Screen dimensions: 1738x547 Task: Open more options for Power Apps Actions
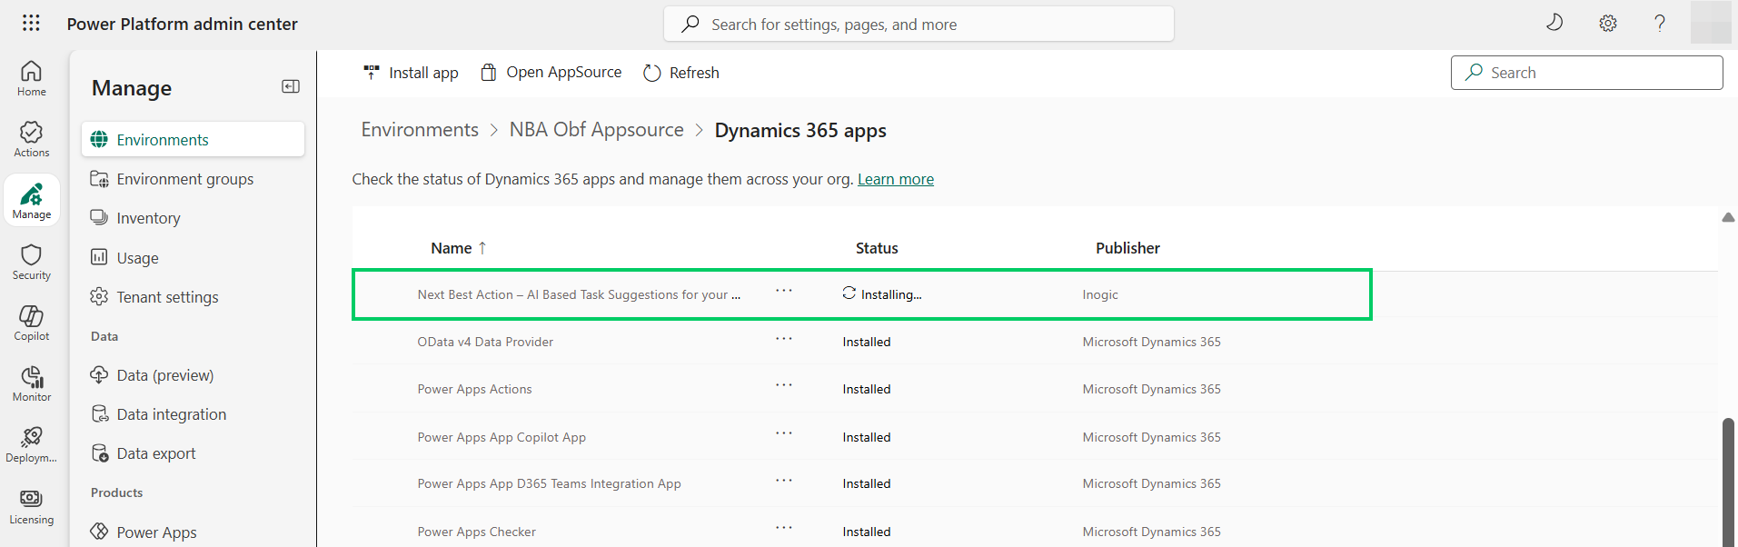783,385
